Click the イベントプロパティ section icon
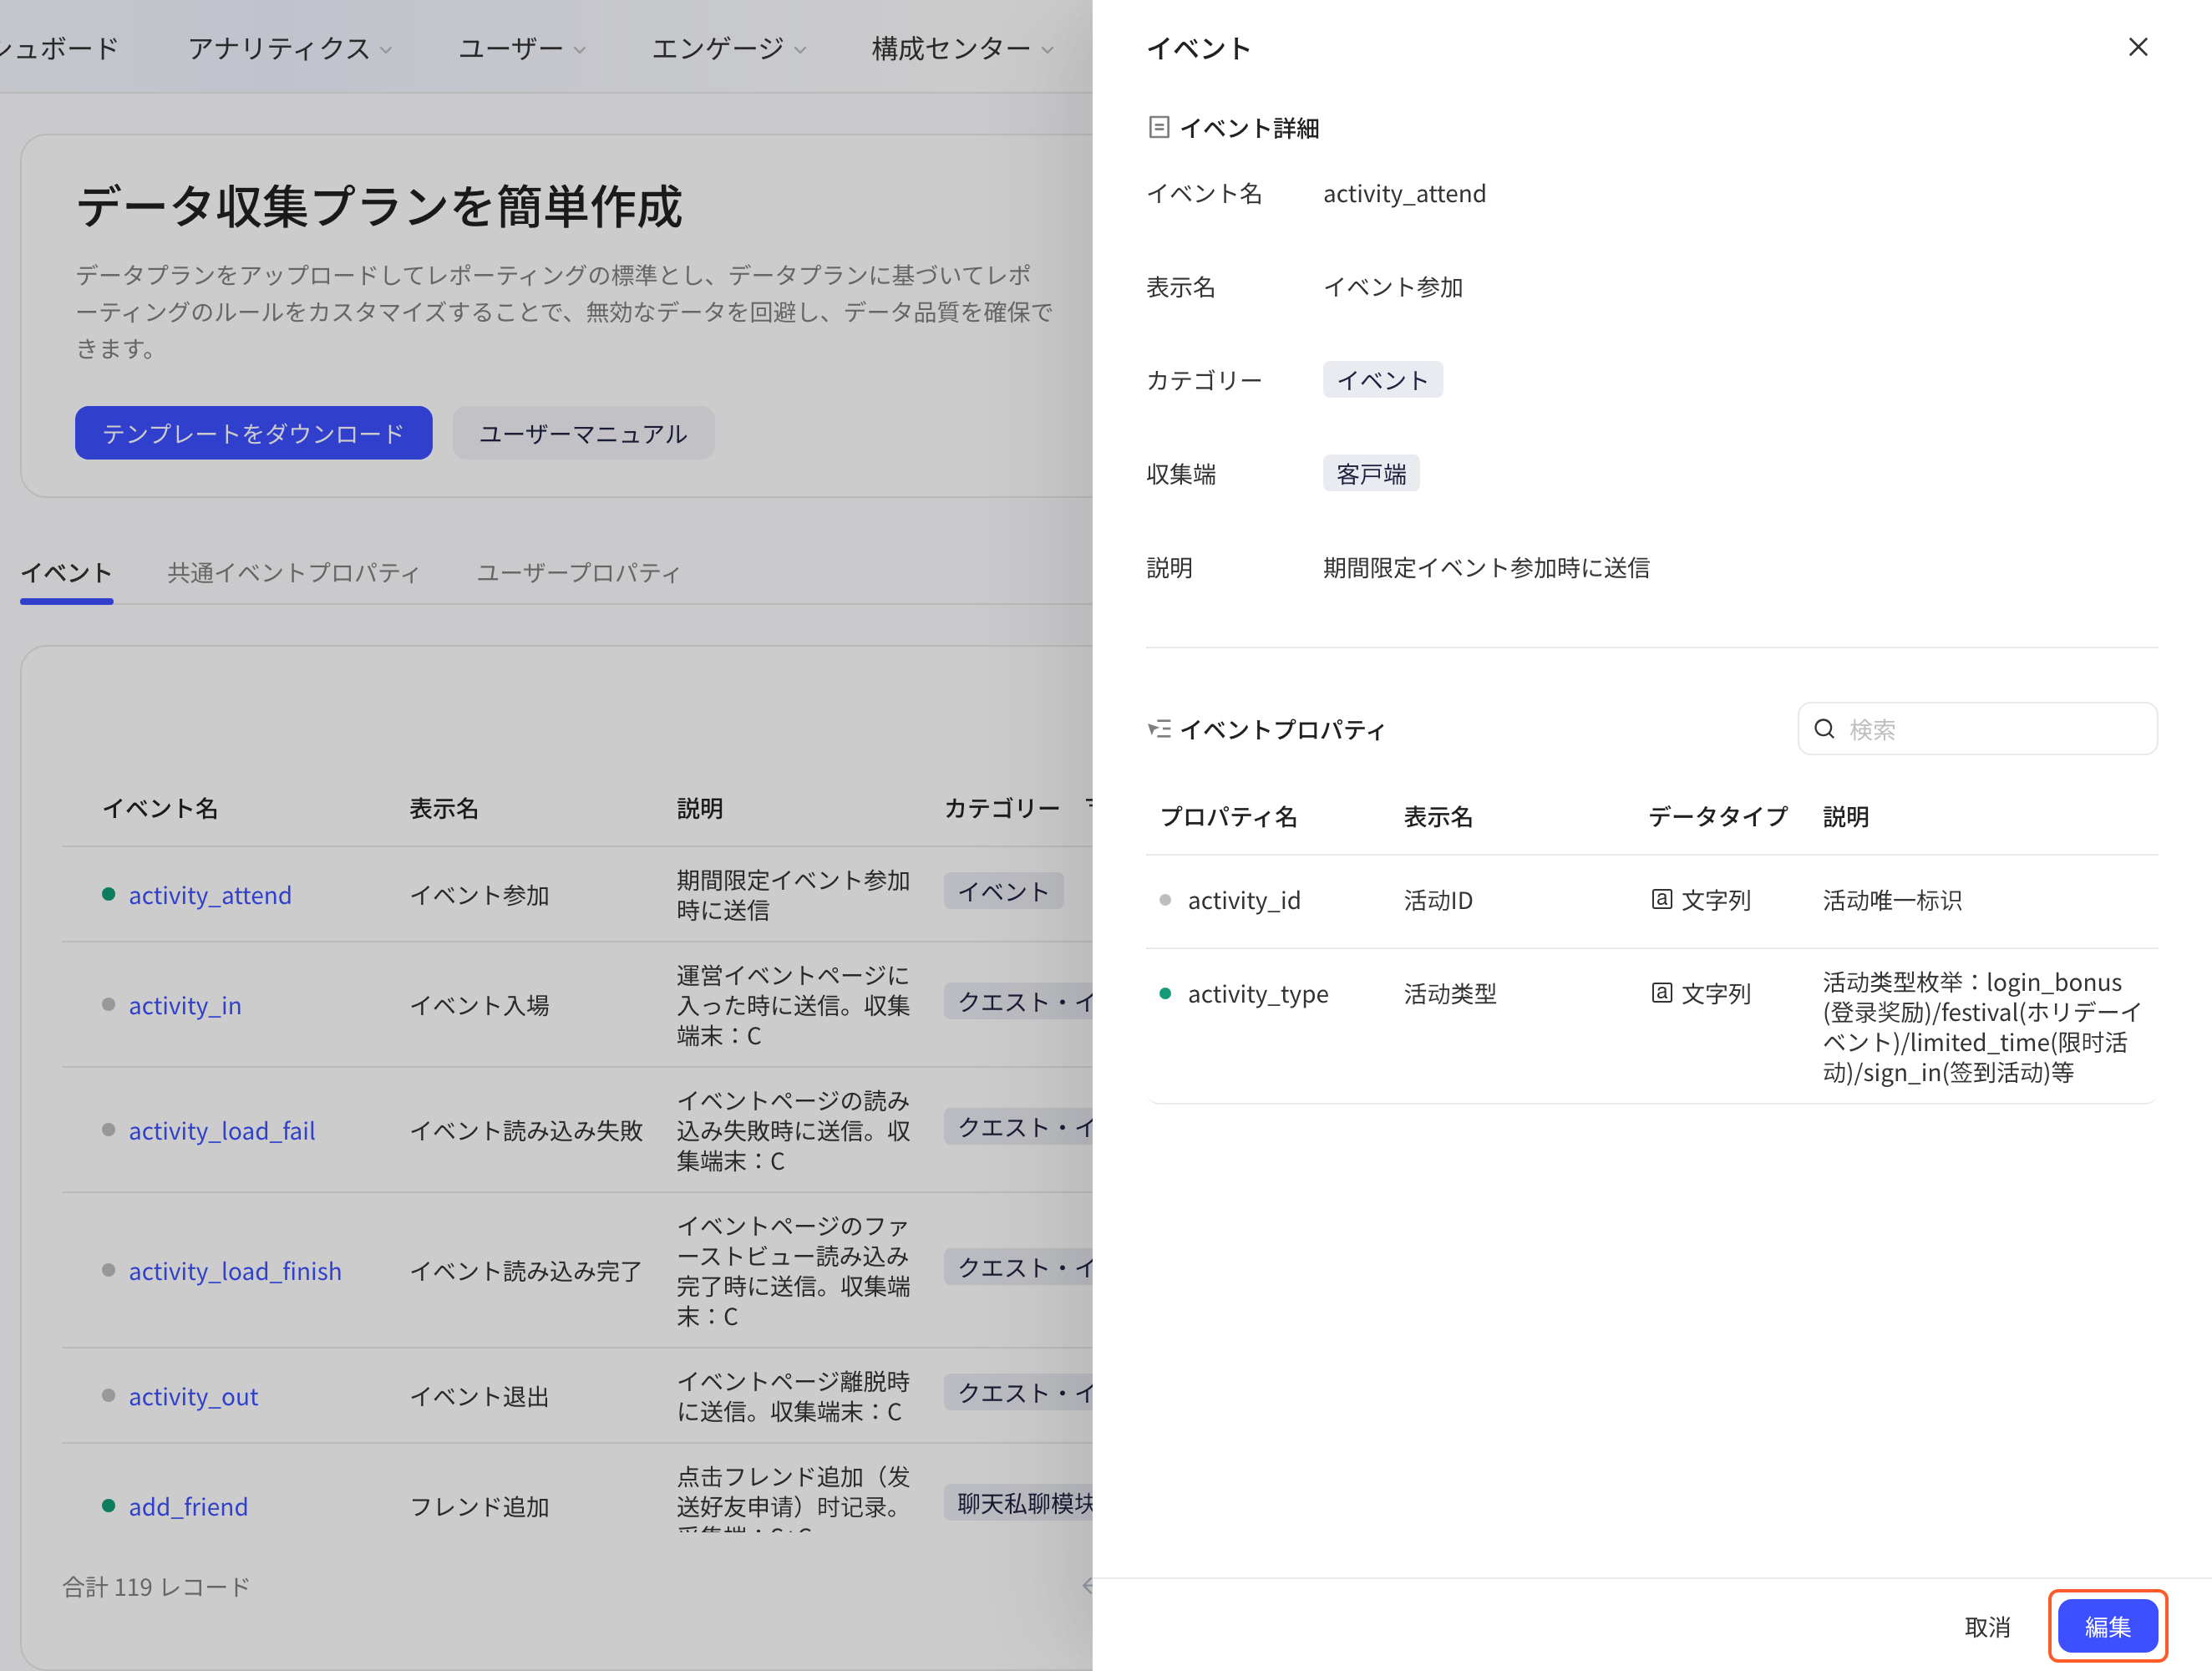This screenshot has width=2212, height=1671. coord(1158,729)
